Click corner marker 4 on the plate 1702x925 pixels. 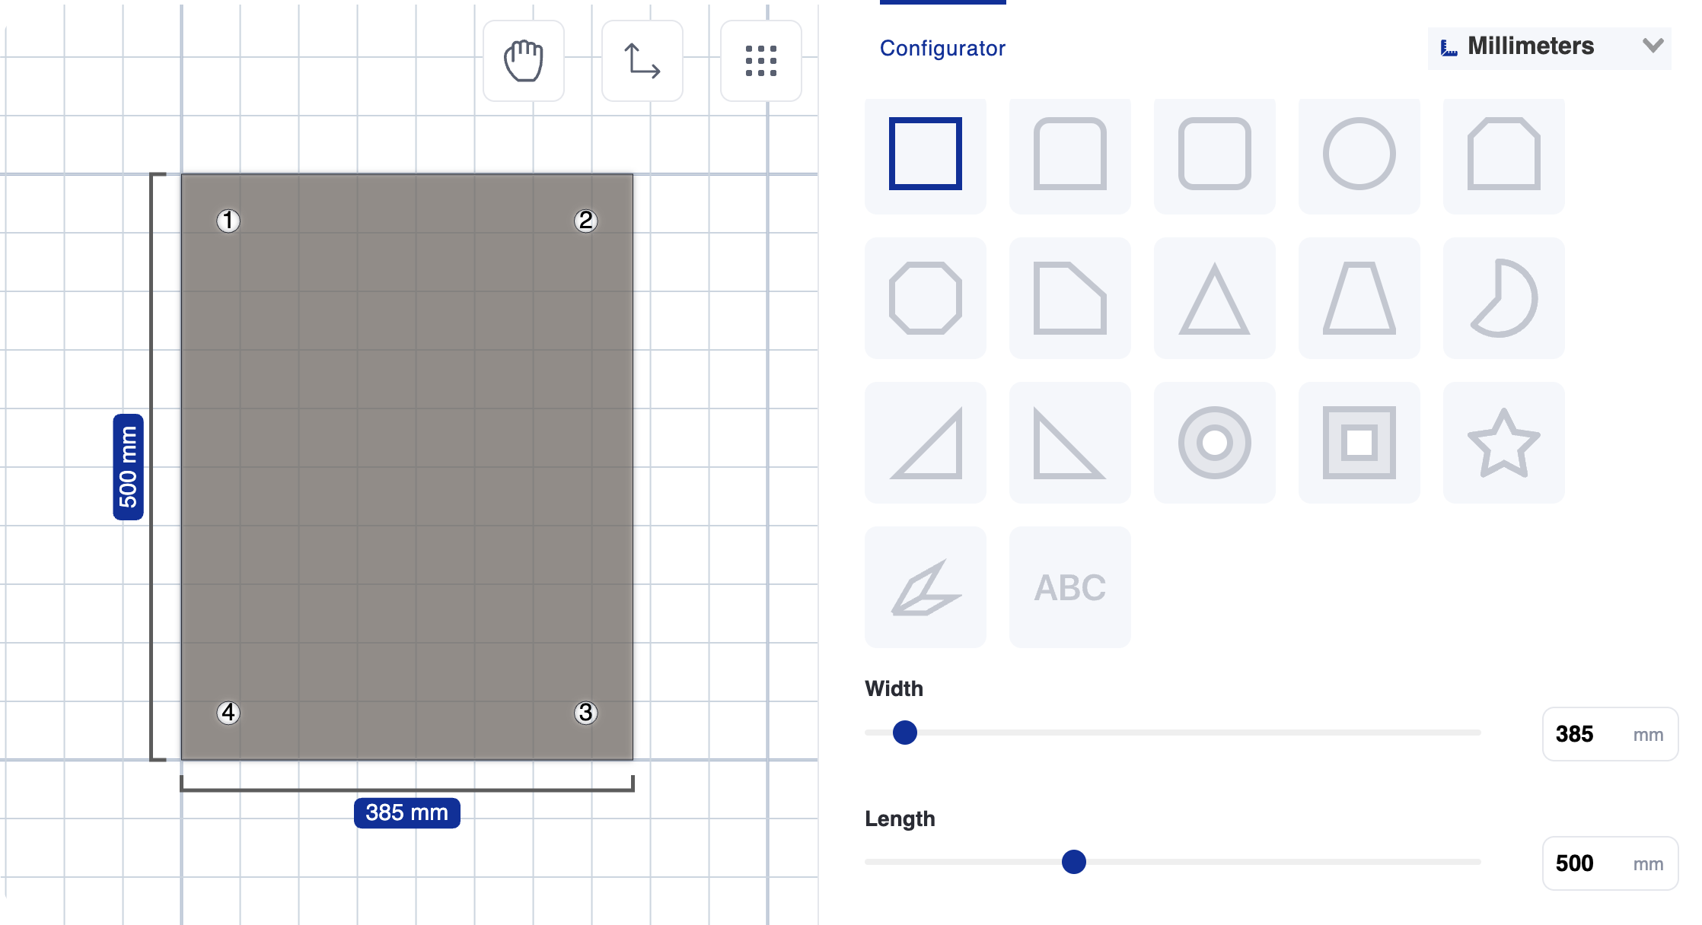click(x=228, y=713)
